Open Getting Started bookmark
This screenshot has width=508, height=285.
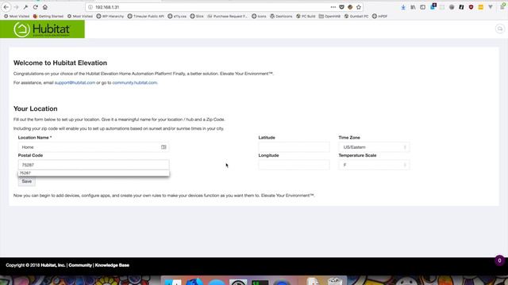[x=48, y=16]
